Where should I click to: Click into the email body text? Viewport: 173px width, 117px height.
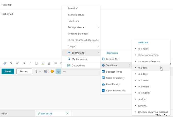tap(7, 14)
